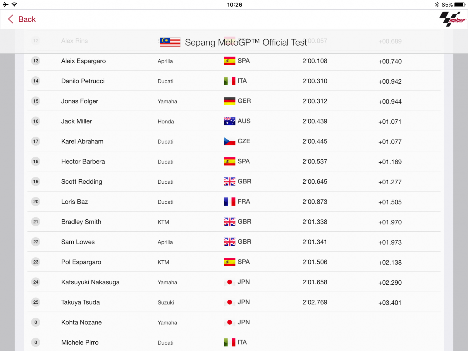Select rider Aleix Espargaro
The image size is (468, 351).
pyautogui.click(x=83, y=61)
